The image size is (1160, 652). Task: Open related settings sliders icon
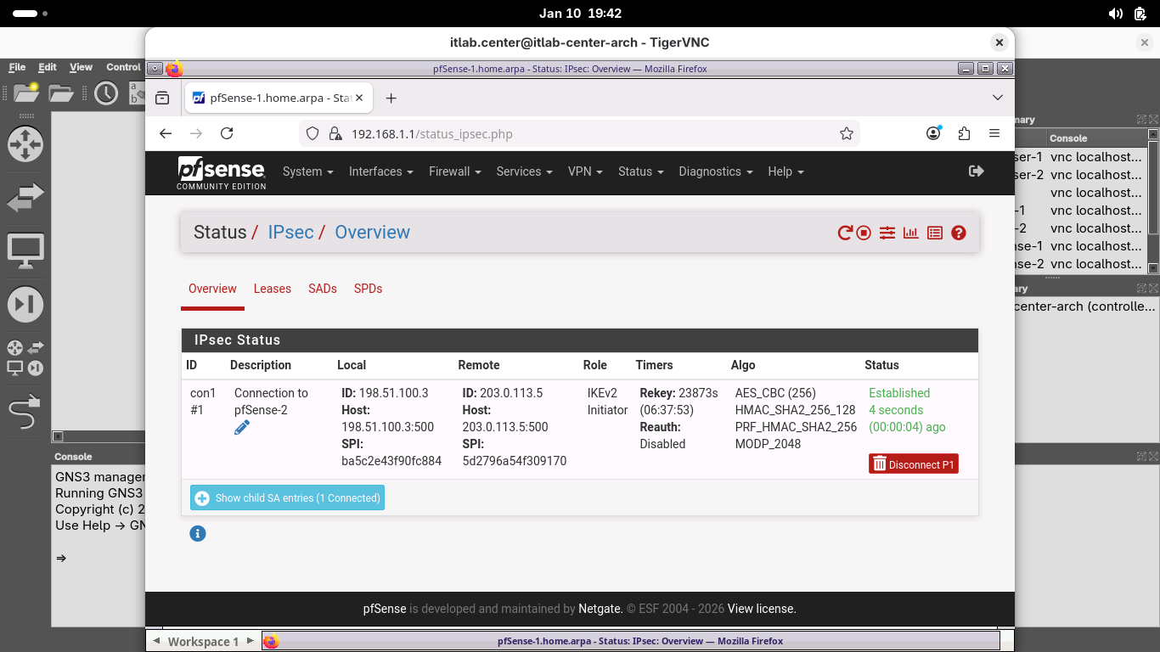pyautogui.click(x=887, y=233)
